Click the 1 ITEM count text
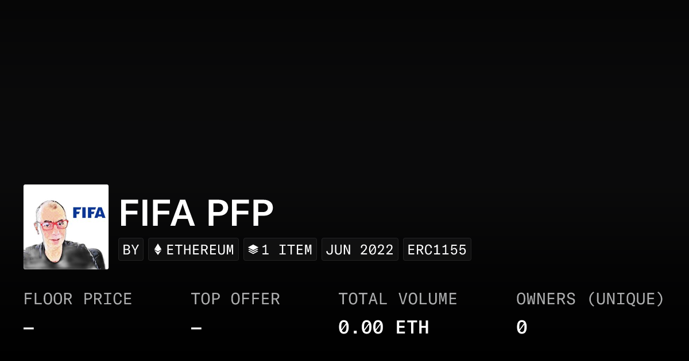The height and width of the screenshot is (361, 689). (287, 250)
